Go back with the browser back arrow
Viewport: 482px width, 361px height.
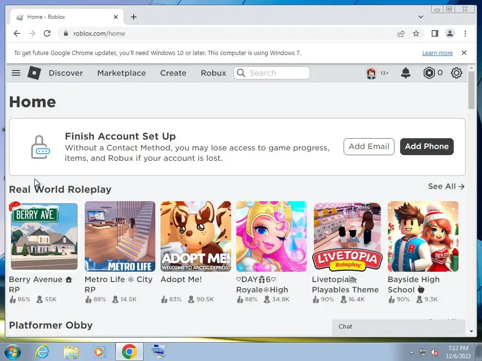pos(17,33)
